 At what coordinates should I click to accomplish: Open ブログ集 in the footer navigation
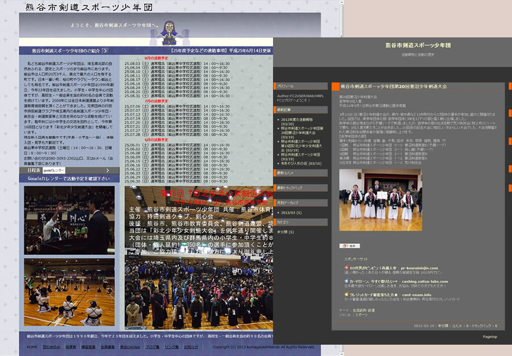[153, 347]
